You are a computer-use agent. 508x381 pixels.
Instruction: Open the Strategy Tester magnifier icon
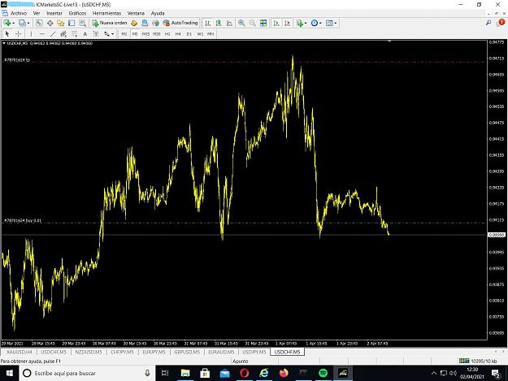point(82,23)
